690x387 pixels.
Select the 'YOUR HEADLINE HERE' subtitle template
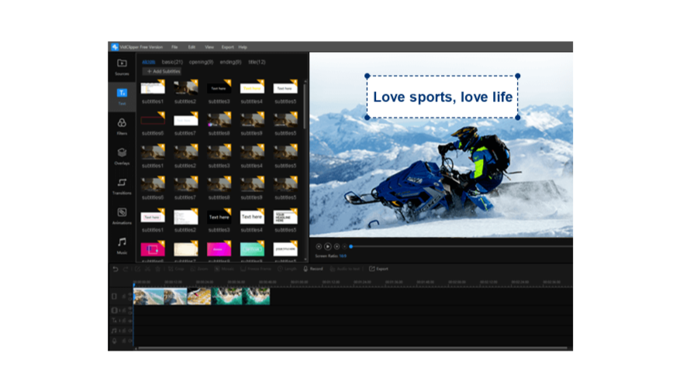(285, 217)
